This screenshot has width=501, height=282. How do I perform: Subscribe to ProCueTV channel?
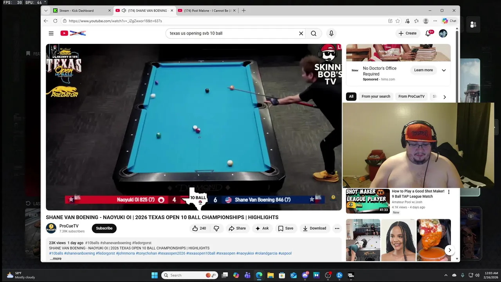(104, 228)
